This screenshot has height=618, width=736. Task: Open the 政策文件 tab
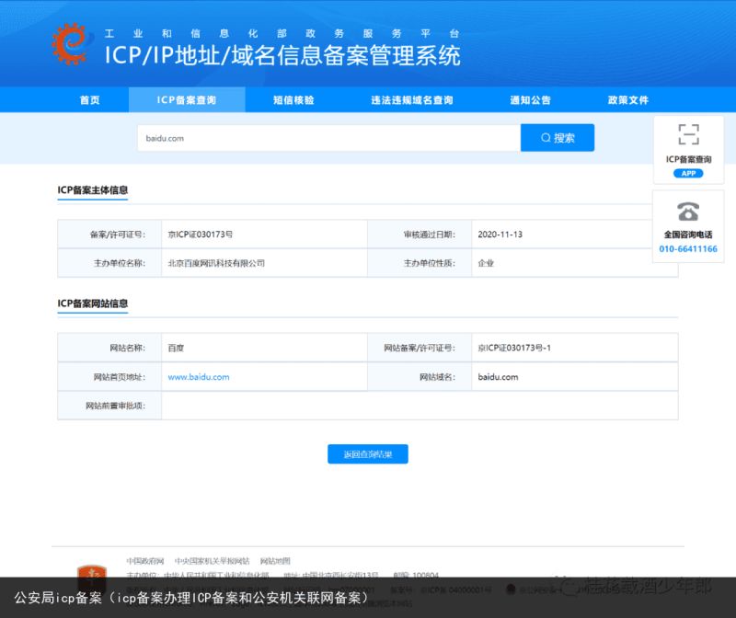click(628, 100)
